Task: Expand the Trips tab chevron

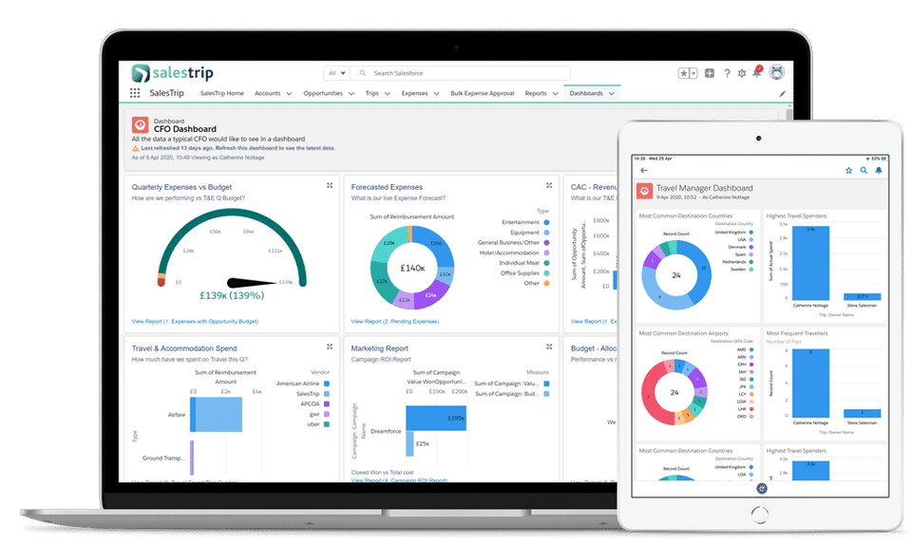Action: [x=388, y=94]
